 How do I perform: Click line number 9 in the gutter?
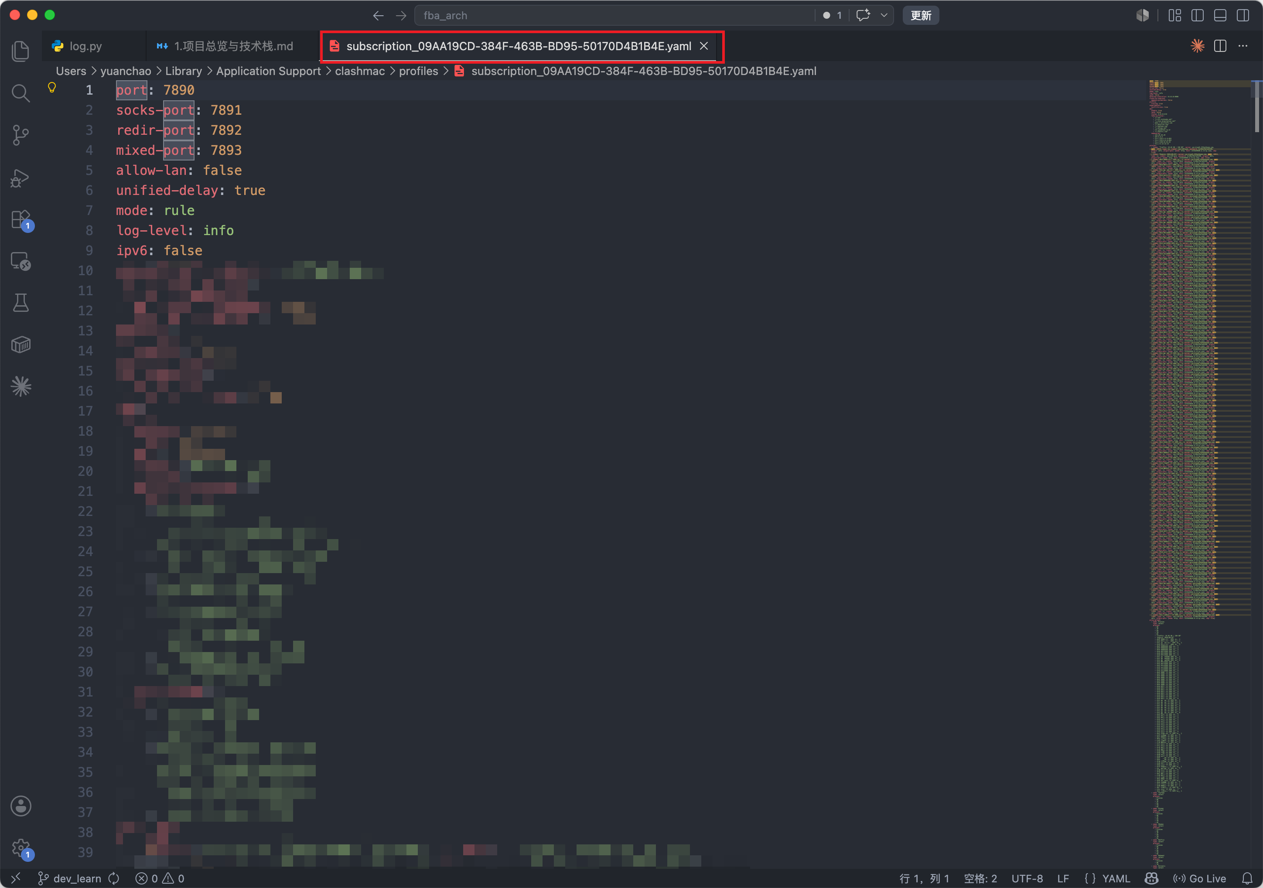click(x=89, y=251)
